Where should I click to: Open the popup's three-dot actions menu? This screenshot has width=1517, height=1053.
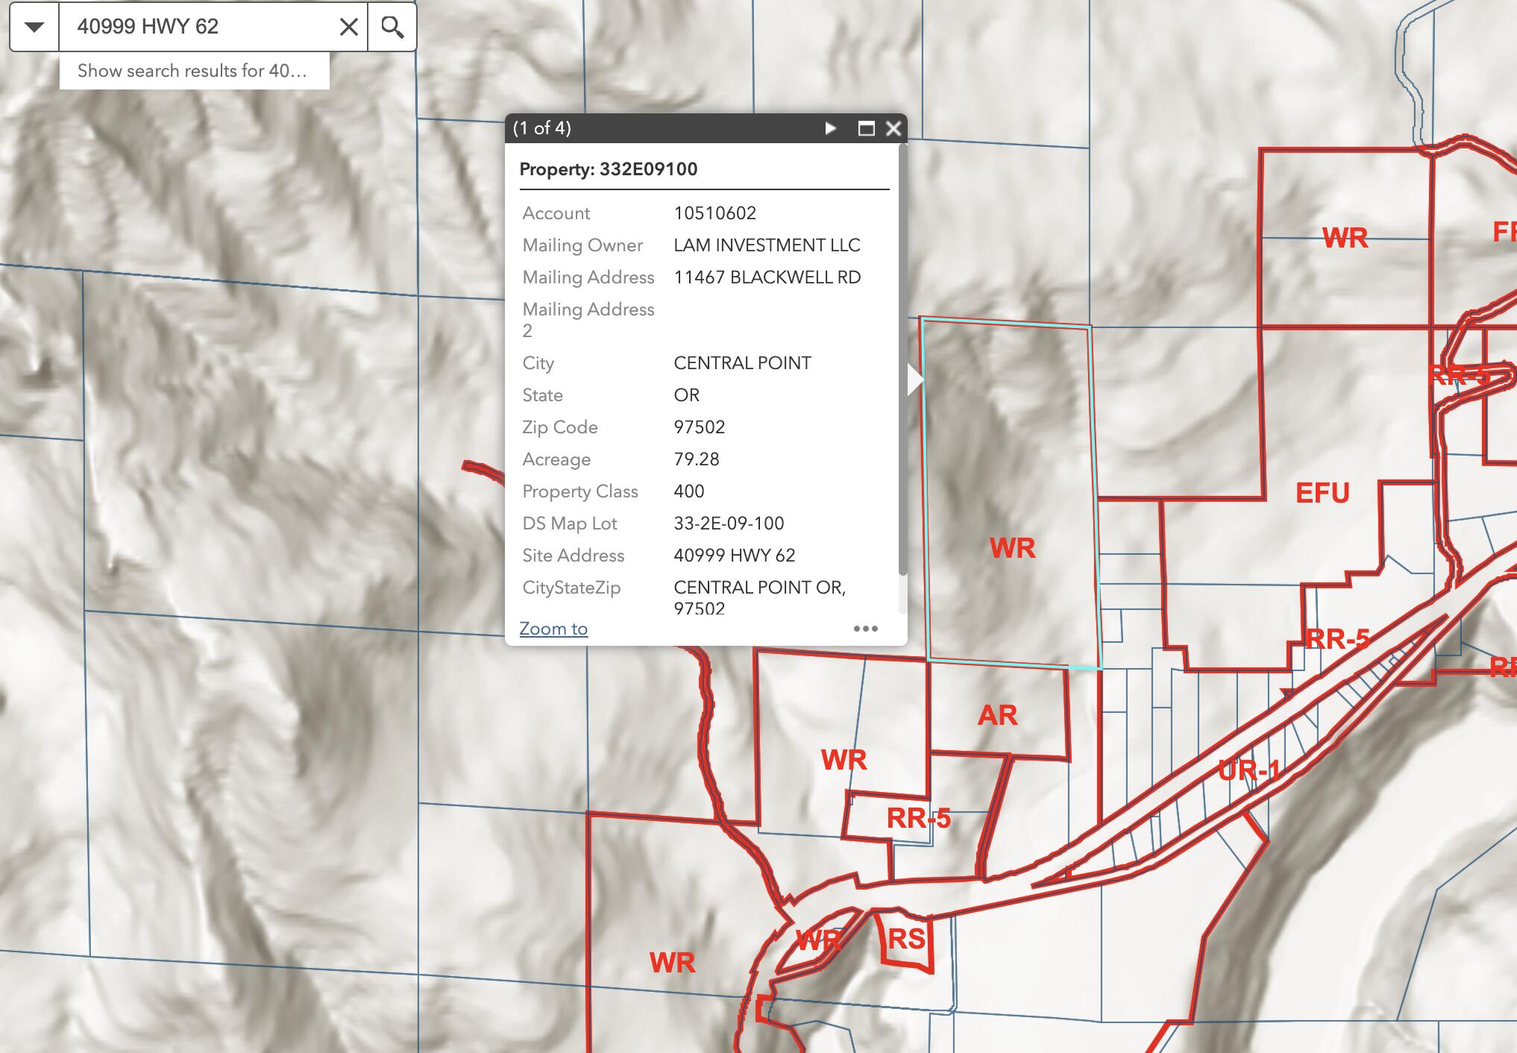865,629
